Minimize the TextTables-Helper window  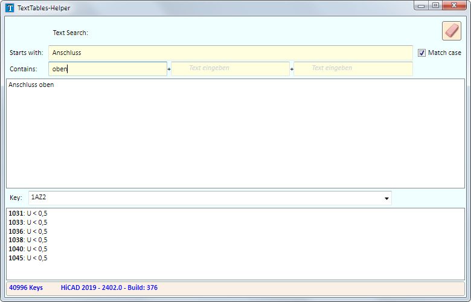click(421, 5)
